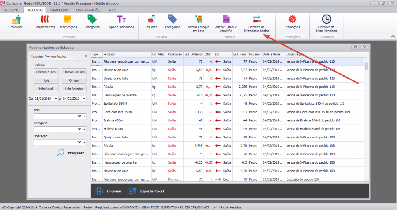The image size is (397, 210).
Task: Sort by the Operação column header
Action: tap(175, 54)
